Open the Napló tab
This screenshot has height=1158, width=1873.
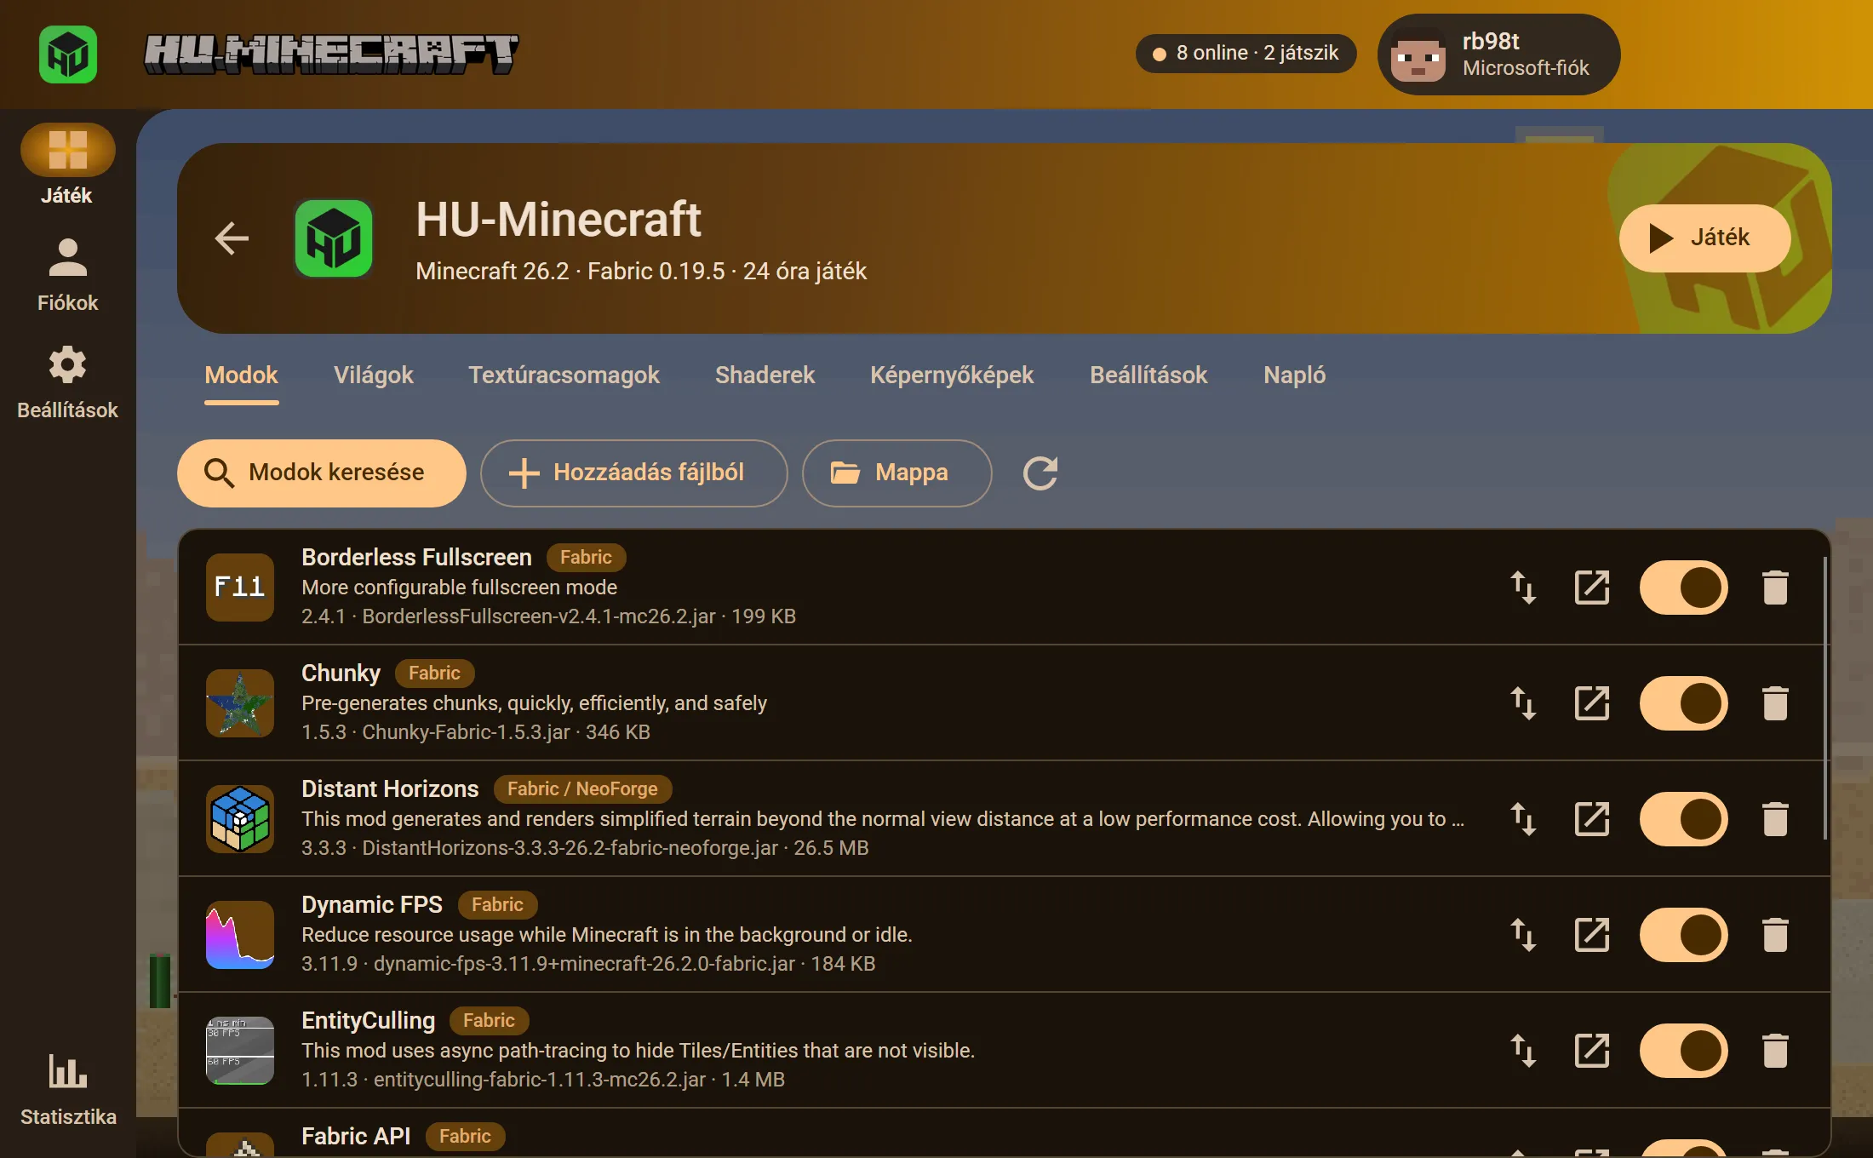click(1294, 375)
